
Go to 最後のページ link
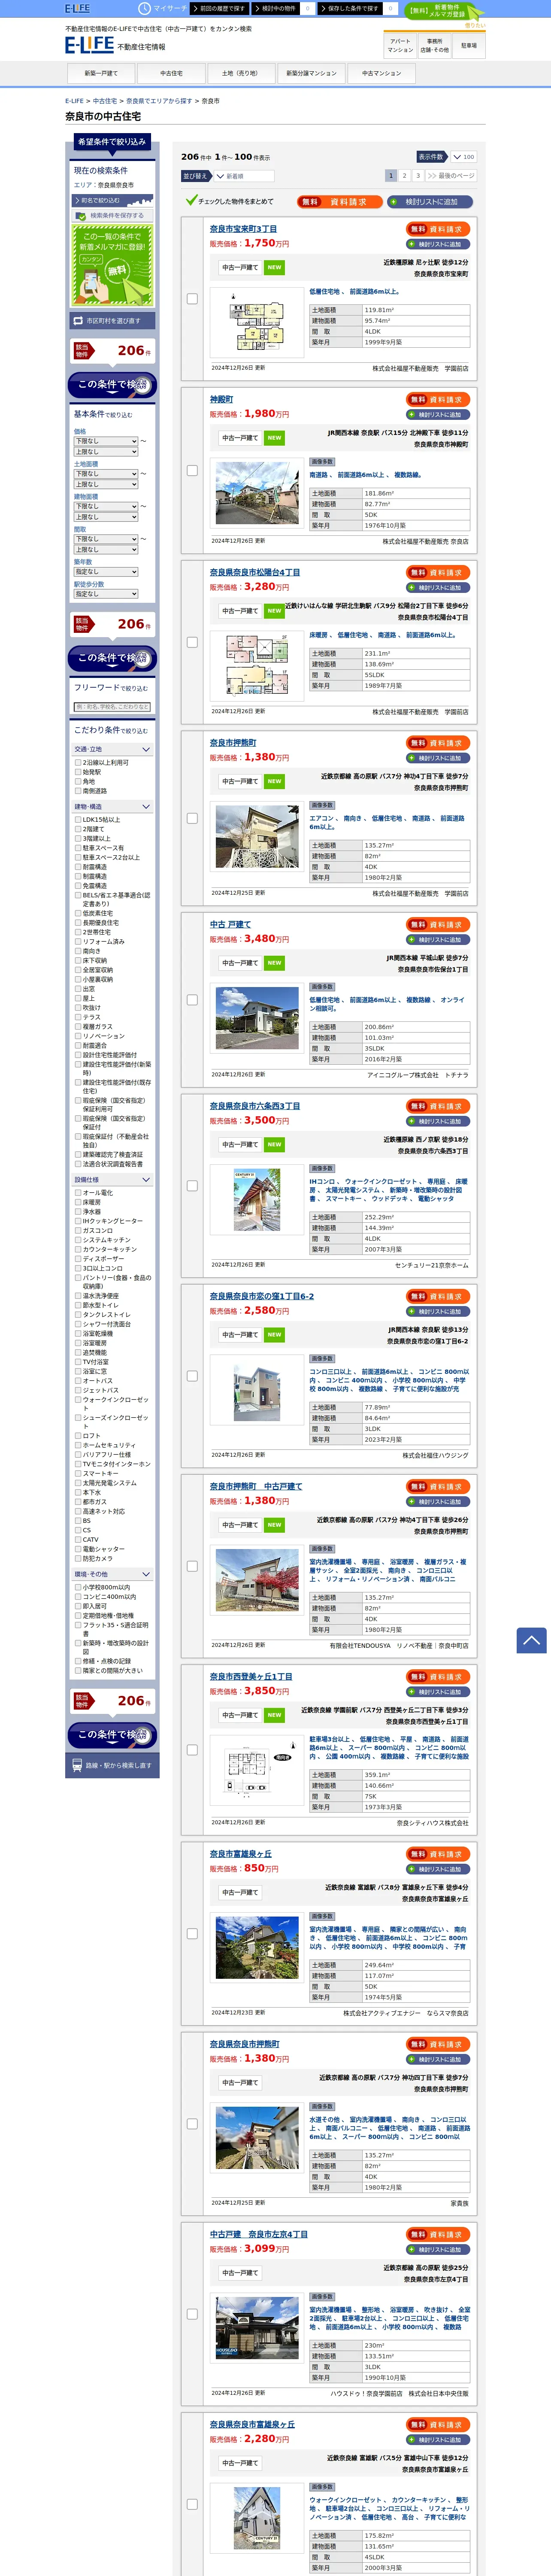[x=450, y=176]
